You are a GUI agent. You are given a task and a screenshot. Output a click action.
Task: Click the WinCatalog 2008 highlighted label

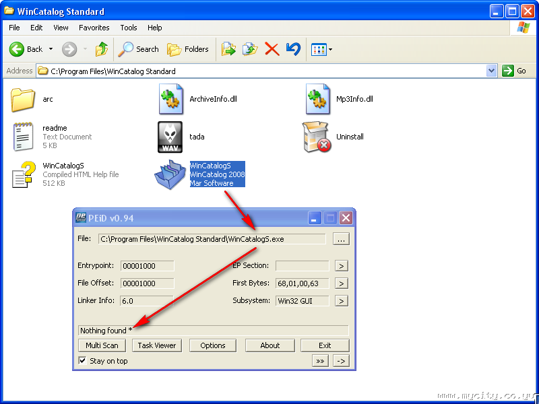(217, 174)
